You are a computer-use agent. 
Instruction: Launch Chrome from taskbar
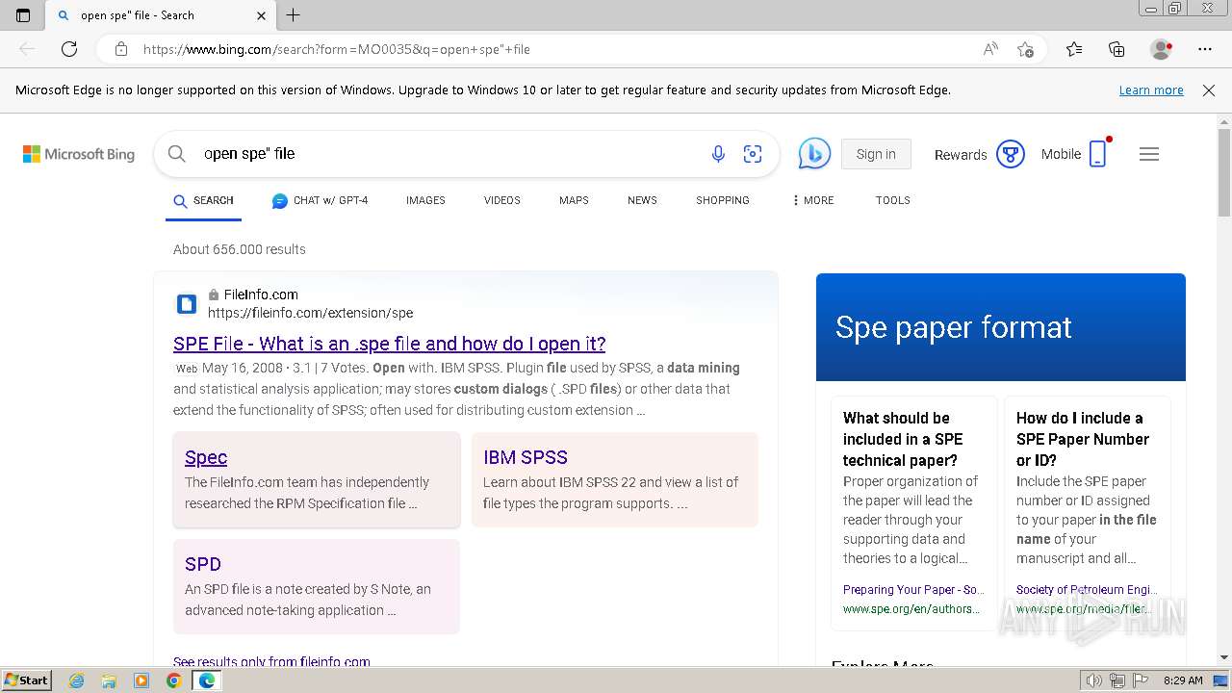click(x=173, y=680)
